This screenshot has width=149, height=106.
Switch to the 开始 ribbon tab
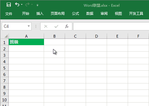click(26, 14)
